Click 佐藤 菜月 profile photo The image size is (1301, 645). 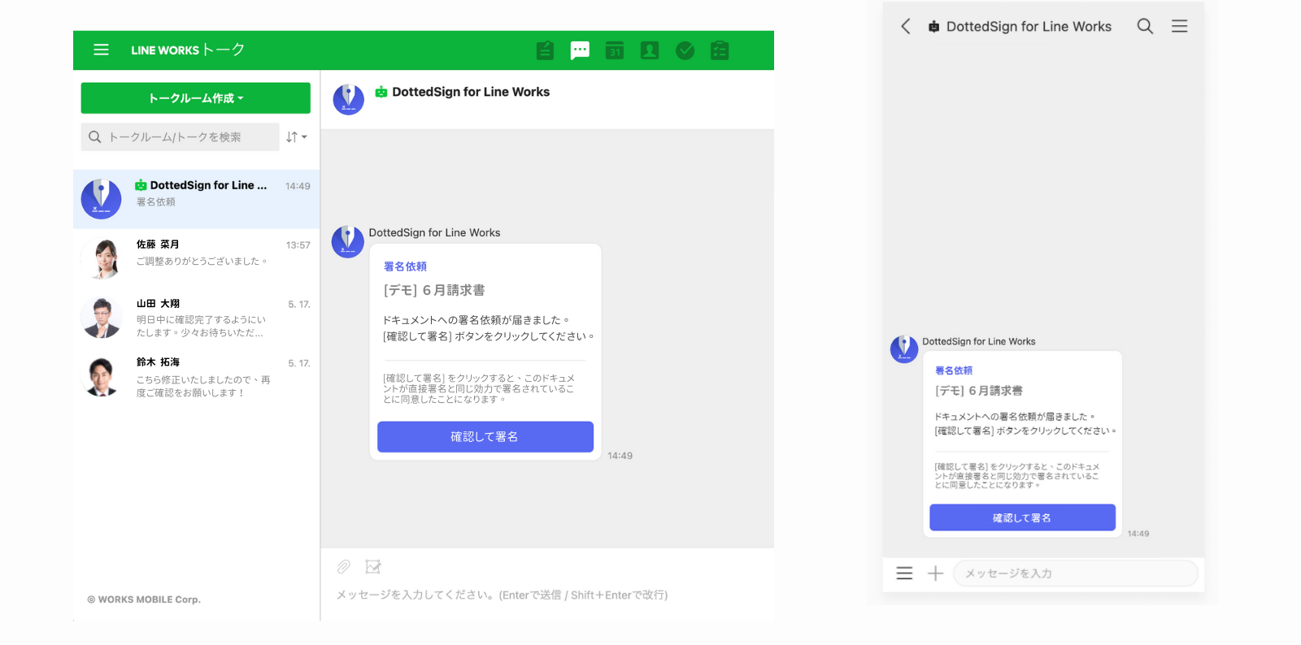[102, 258]
